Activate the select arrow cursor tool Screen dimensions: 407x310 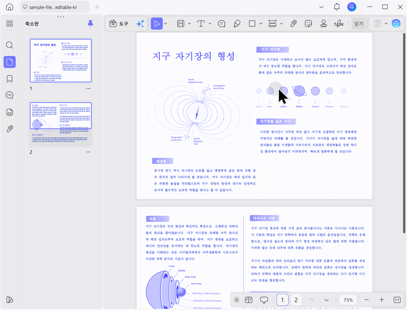click(x=157, y=24)
